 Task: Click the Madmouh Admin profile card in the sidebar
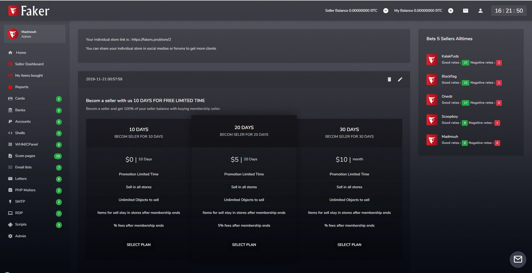(x=34, y=34)
